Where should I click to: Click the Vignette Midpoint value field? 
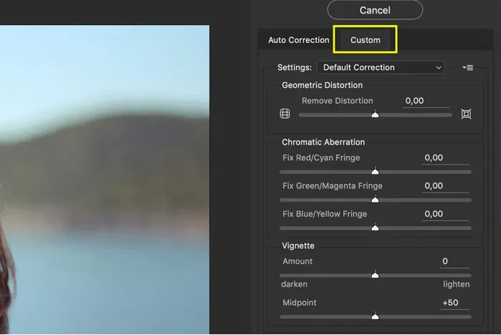click(451, 303)
